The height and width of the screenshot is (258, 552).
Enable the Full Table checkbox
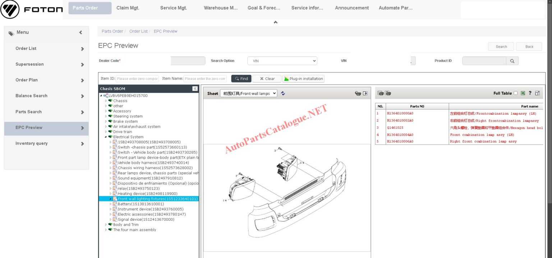515,93
